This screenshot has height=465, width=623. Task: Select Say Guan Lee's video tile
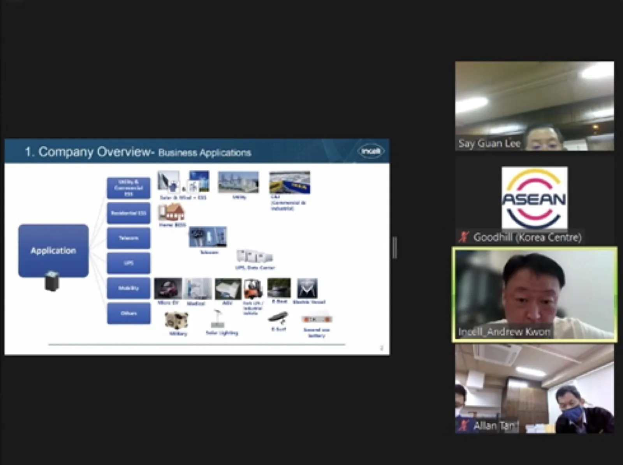pyautogui.click(x=534, y=106)
